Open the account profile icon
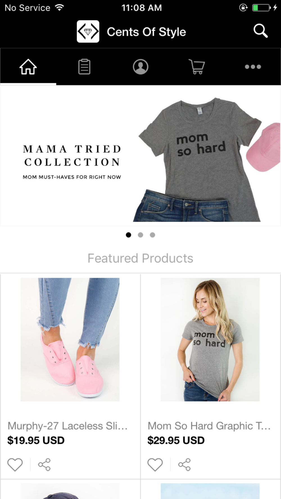This screenshot has width=281, height=499. click(x=140, y=67)
